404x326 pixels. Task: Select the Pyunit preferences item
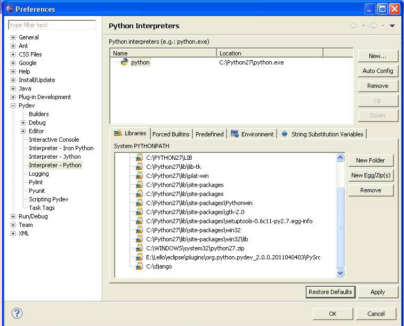[x=37, y=191]
